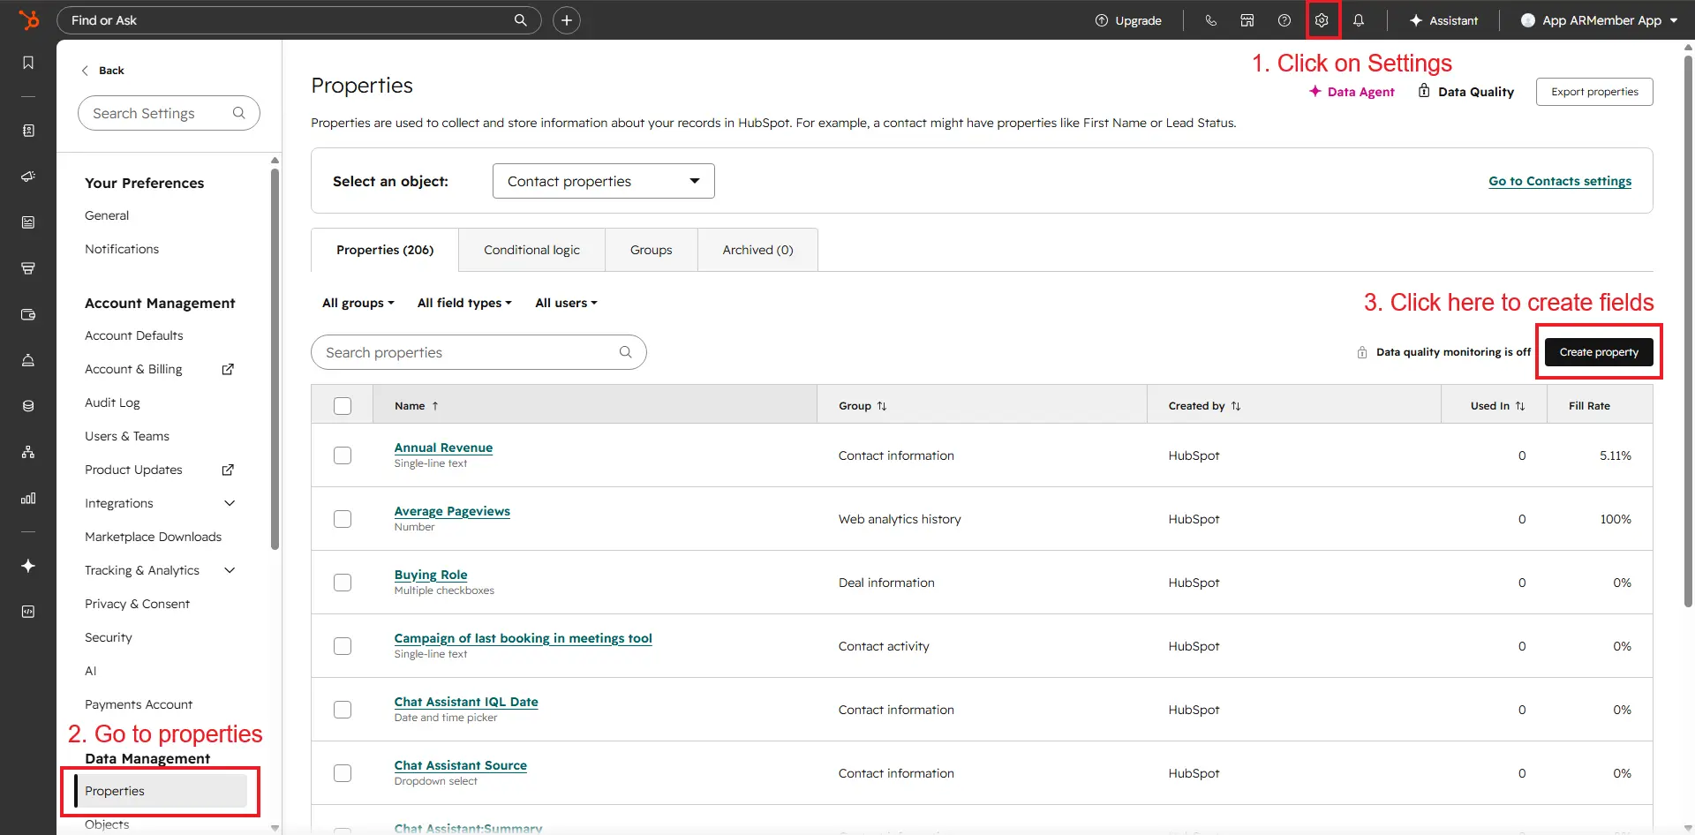Open the Help question mark icon
The width and height of the screenshot is (1695, 835).
point(1284,20)
